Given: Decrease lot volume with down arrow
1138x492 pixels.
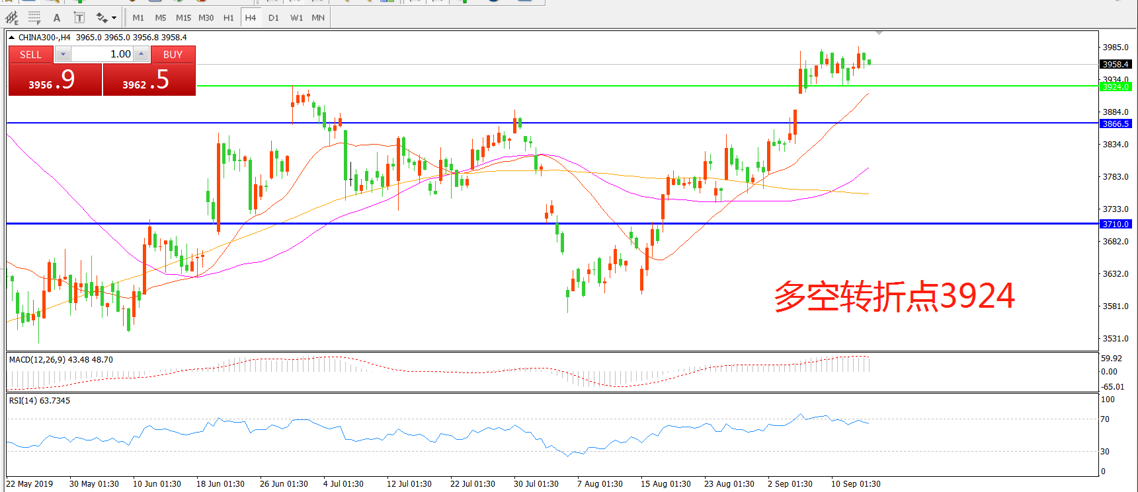Looking at the screenshot, I should pos(63,55).
